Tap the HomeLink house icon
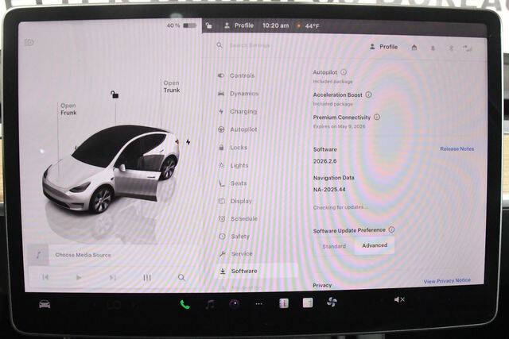The height and width of the screenshot is (339, 509). [414, 48]
